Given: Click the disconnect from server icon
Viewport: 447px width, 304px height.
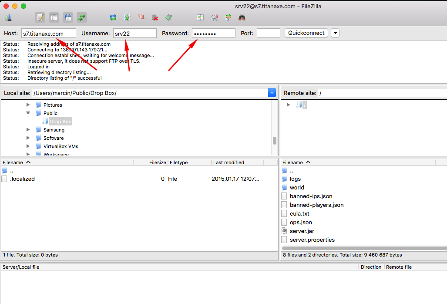Looking at the screenshot, I should click(x=155, y=18).
